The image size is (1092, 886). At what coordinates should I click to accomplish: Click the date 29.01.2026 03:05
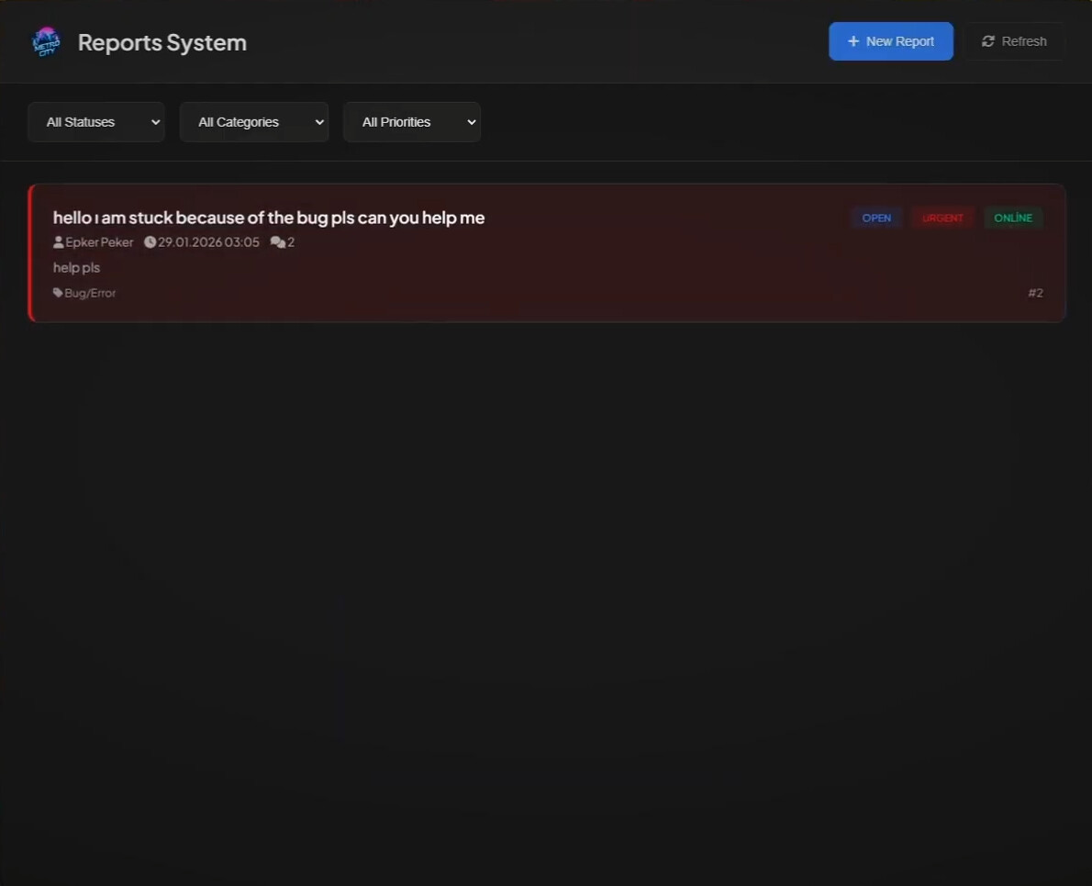208,242
